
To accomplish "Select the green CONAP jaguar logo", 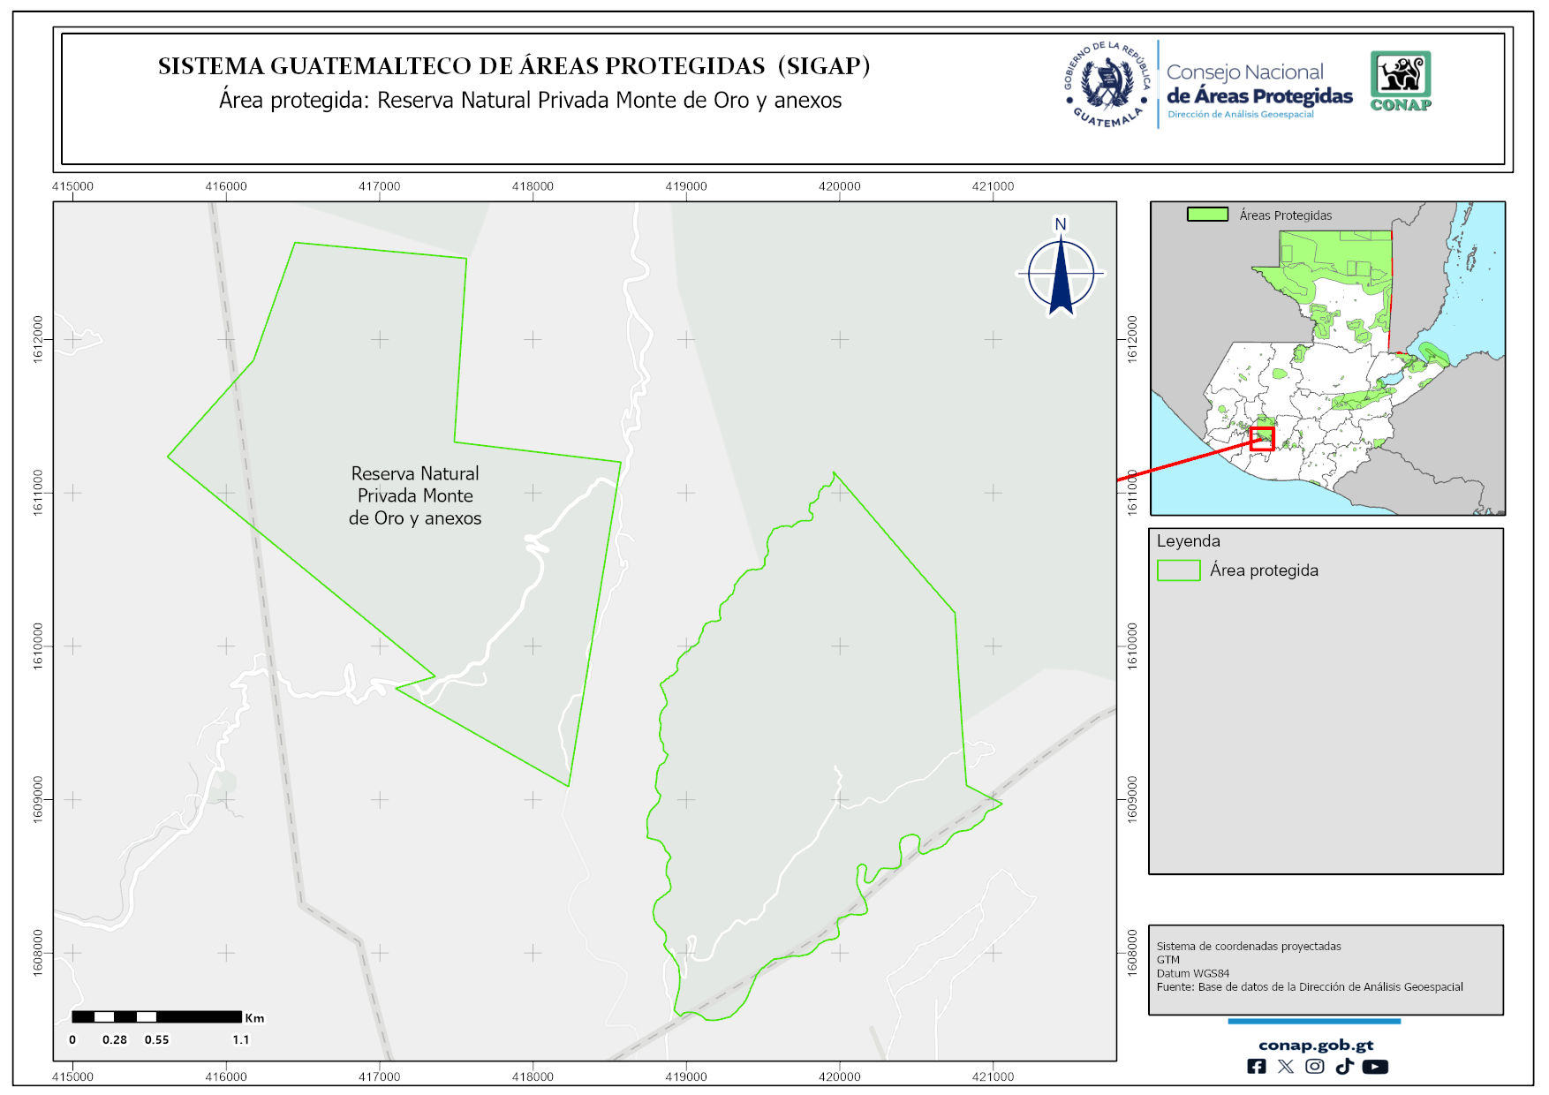I will coord(1401,80).
